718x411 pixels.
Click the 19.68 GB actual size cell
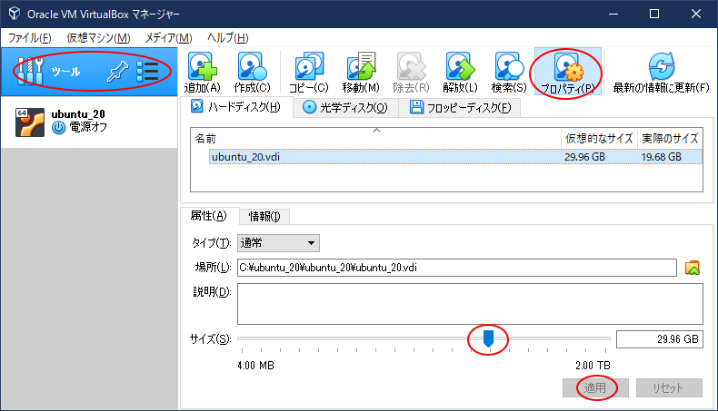(x=662, y=157)
